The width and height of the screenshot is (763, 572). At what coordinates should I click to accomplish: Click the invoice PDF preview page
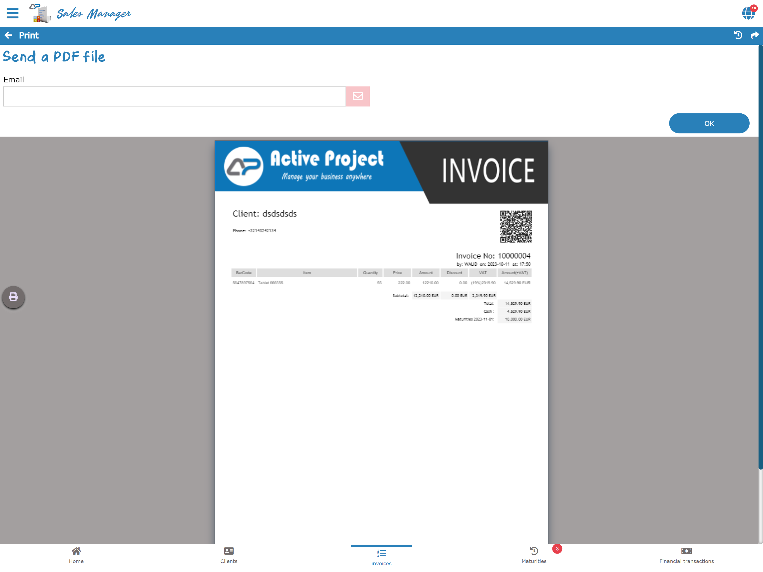click(x=381, y=414)
